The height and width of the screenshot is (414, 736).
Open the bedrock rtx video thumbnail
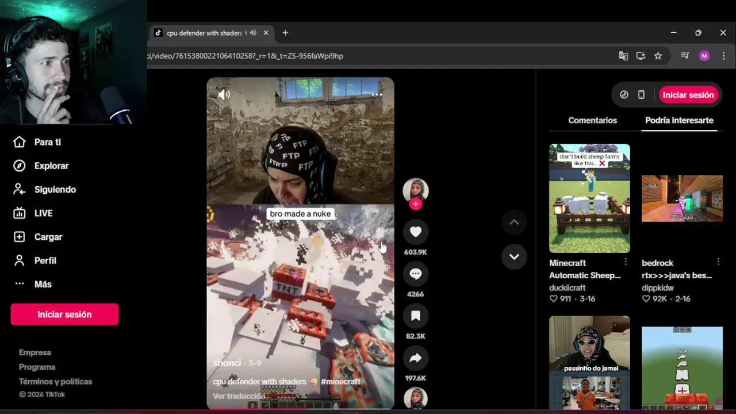682,198
